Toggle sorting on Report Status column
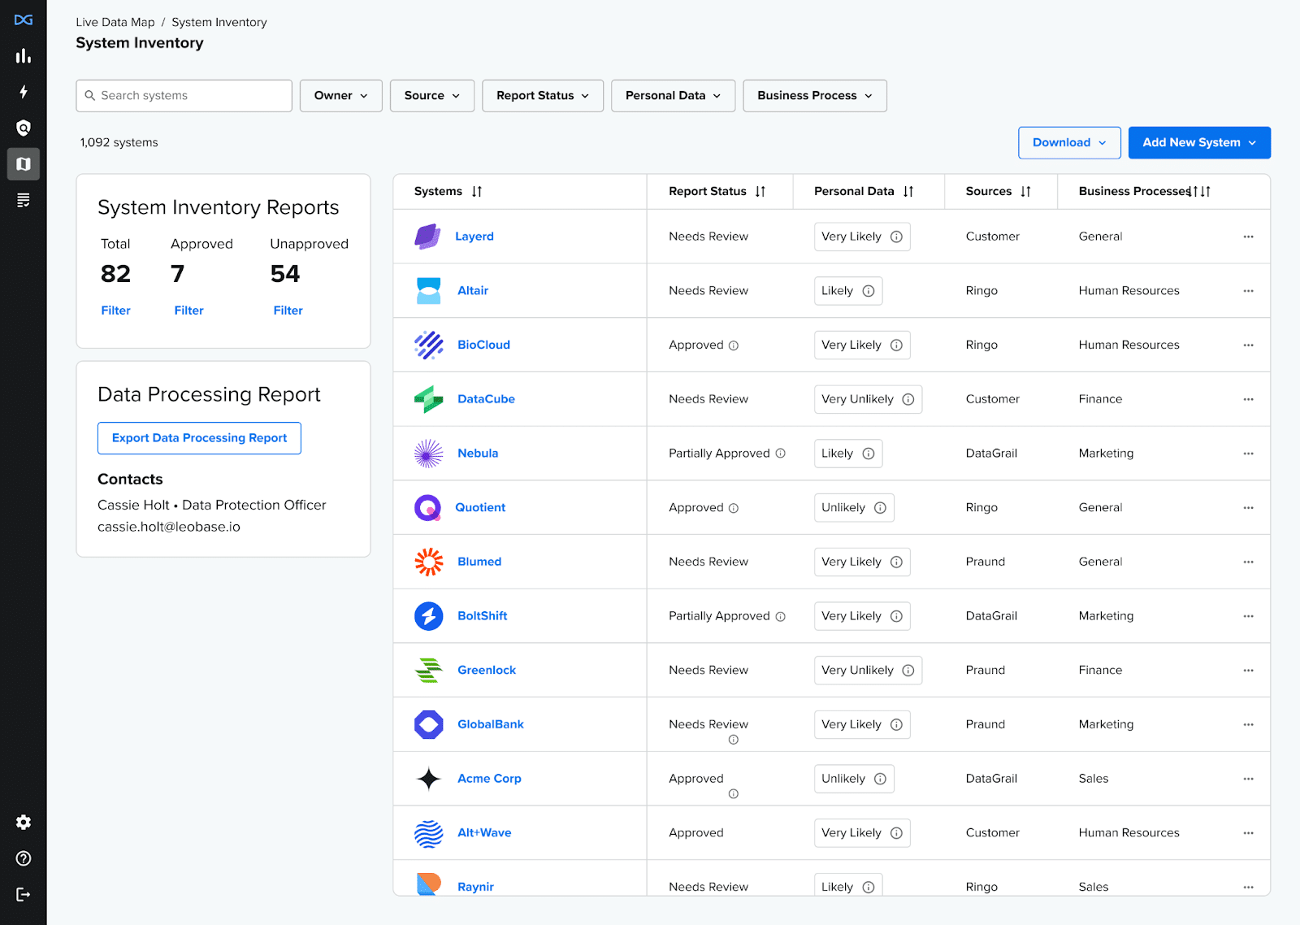The image size is (1300, 925). coord(760,192)
